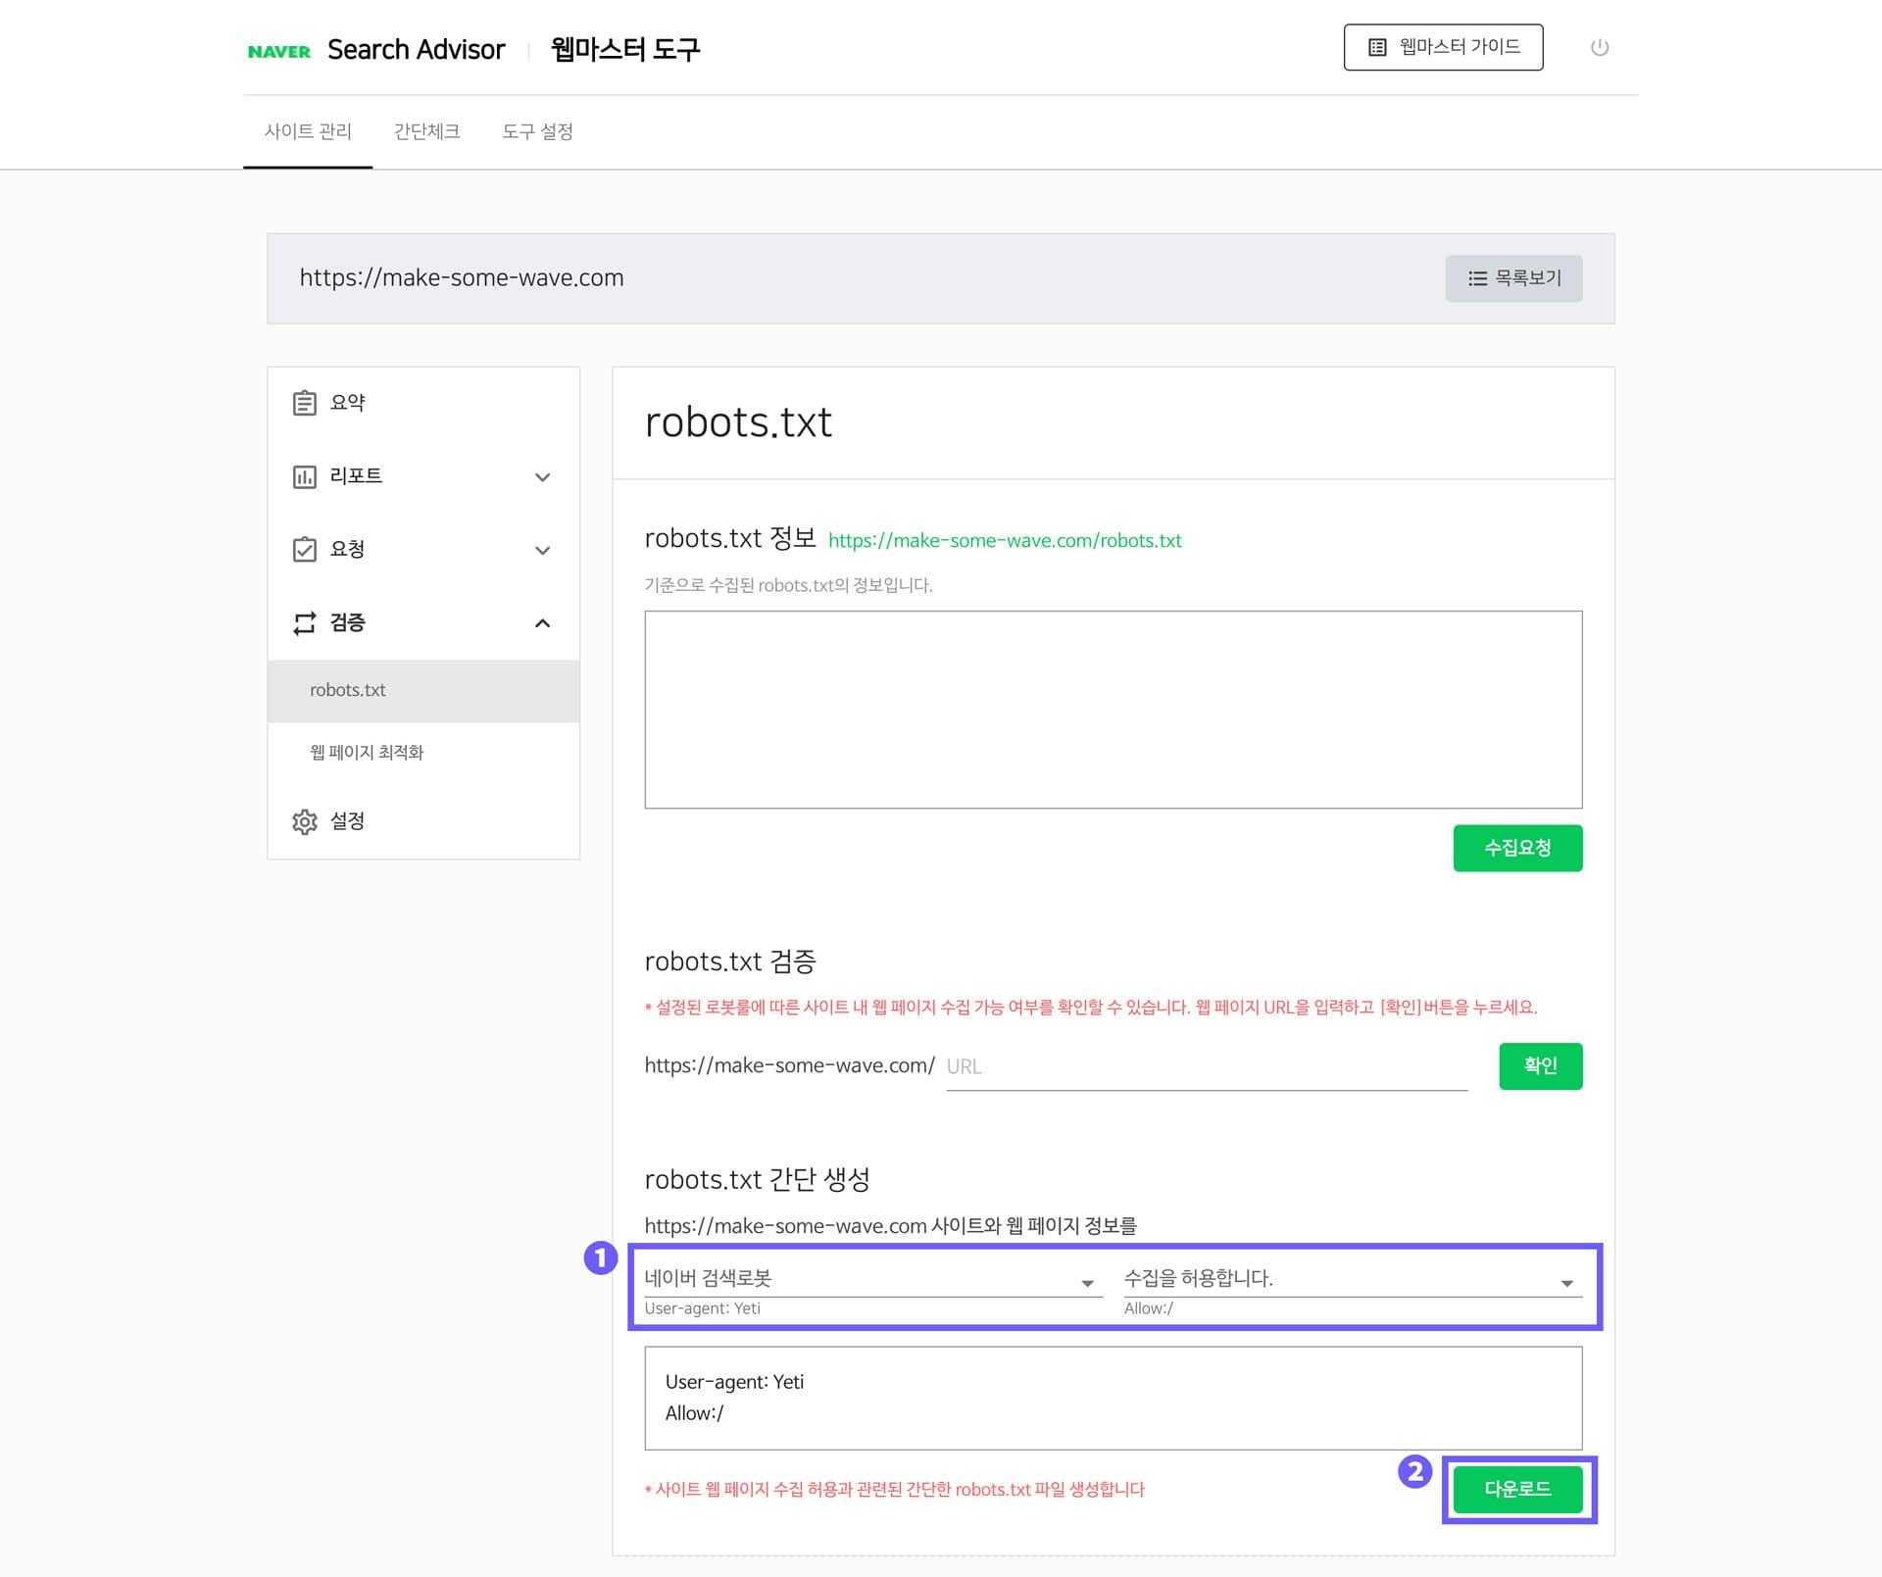Focus the URL input field
The image size is (1882, 1577).
1207,1067
